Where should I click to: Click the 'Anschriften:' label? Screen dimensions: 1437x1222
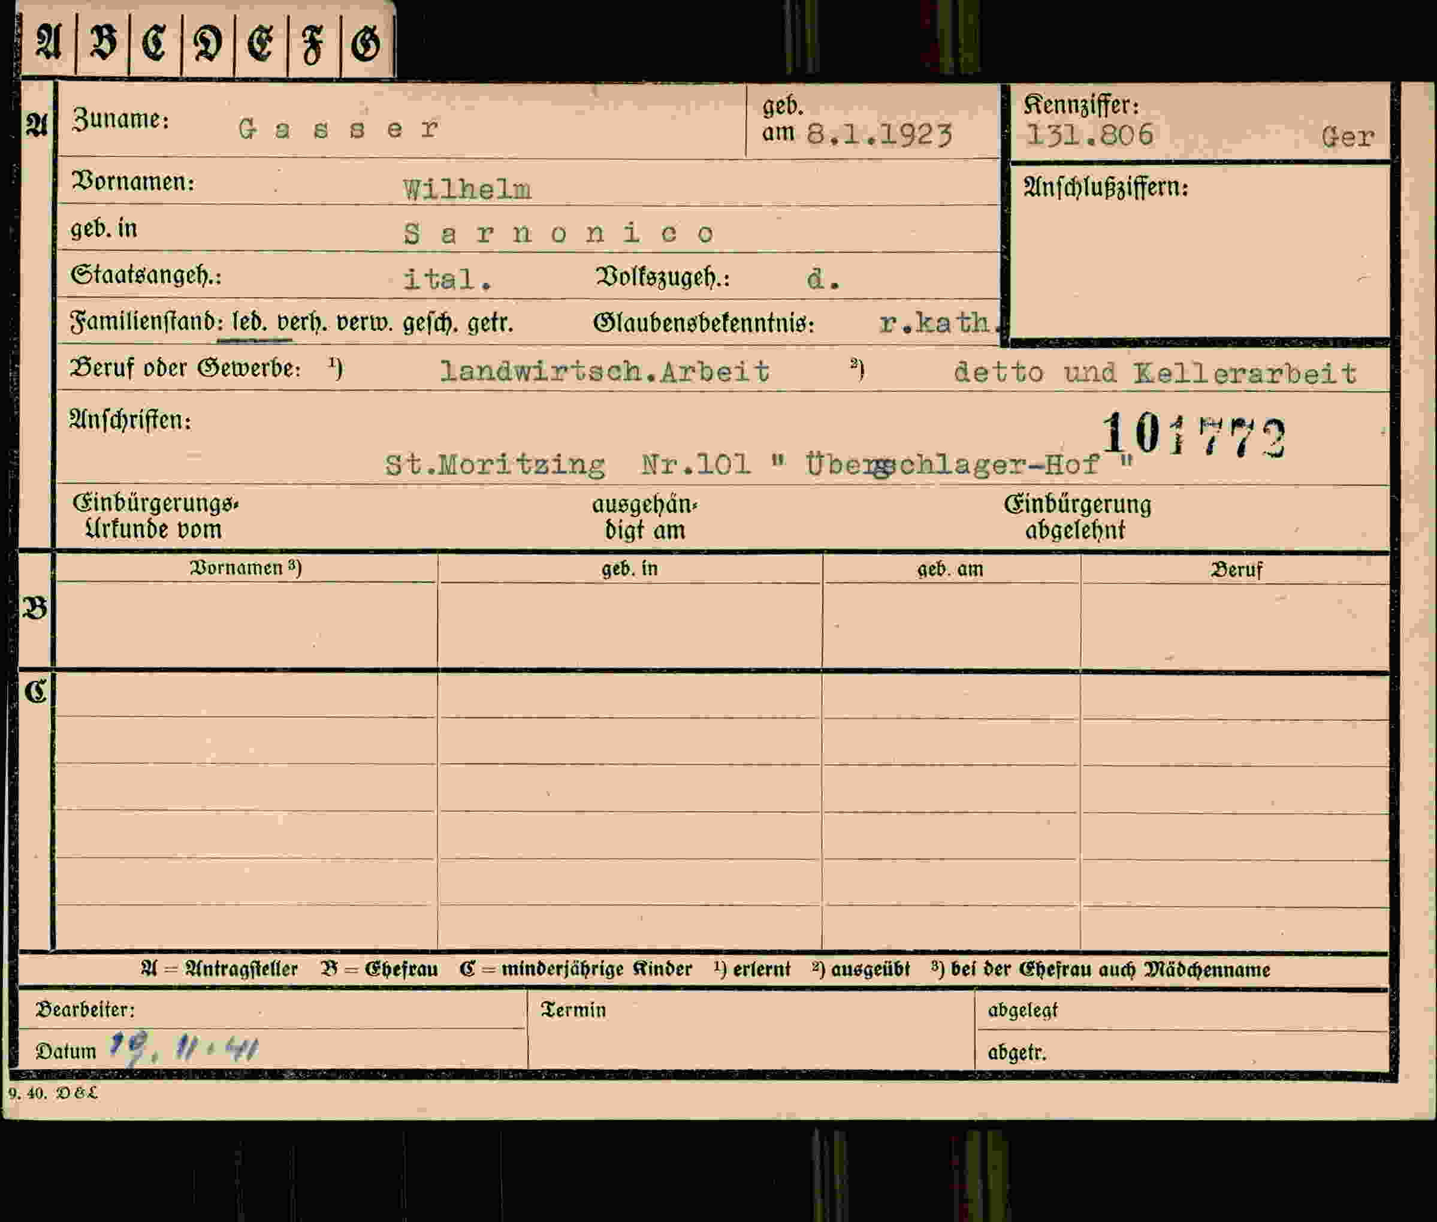click(130, 420)
